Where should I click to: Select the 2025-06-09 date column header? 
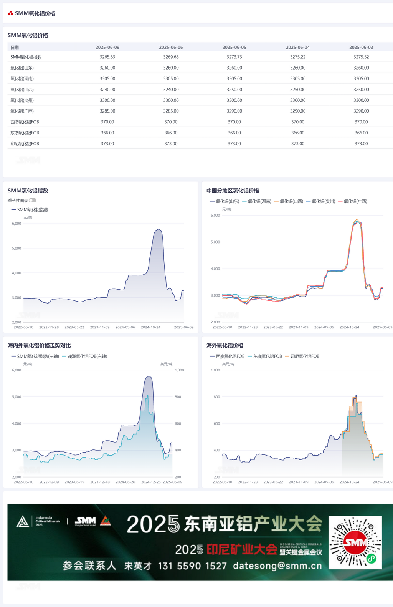tap(107, 47)
